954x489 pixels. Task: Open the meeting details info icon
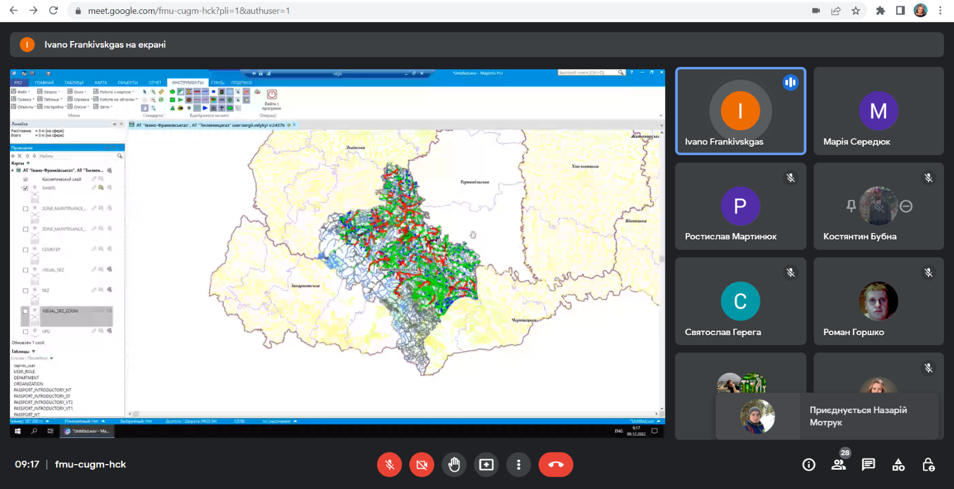809,465
